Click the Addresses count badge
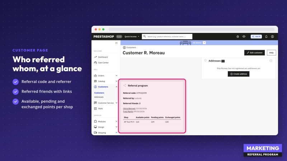287x161 pixels. pyautogui.click(x=223, y=61)
